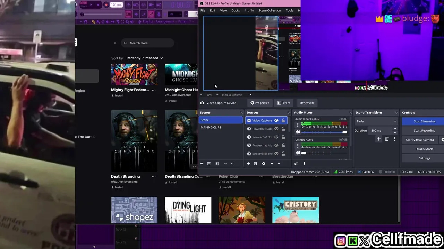Open FL Studio Line snap dropdown
The image size is (444, 249).
click(x=175, y=14)
